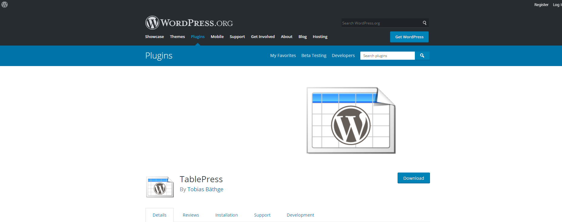Click the Download button

pyautogui.click(x=414, y=178)
